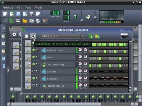The width and height of the screenshot is (142, 106).
Task: Toggle first step of kick_hard01.ogg pattern
Action: click(90, 66)
